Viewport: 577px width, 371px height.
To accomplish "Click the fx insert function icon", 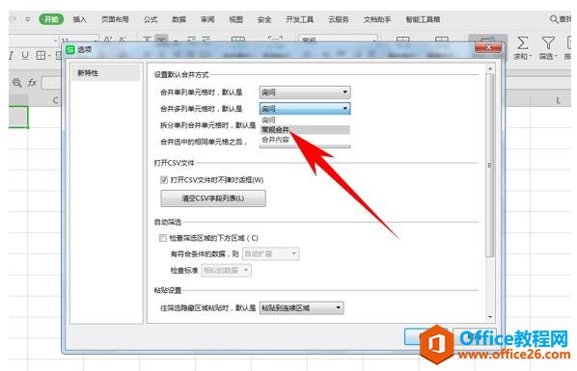I will [33, 82].
